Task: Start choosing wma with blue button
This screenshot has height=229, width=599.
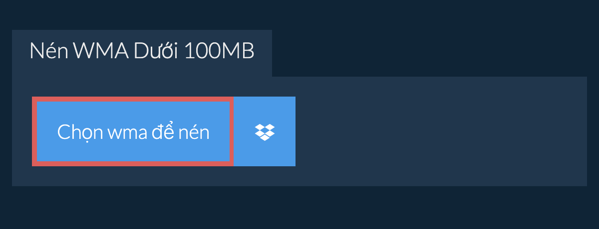Action: (x=133, y=131)
